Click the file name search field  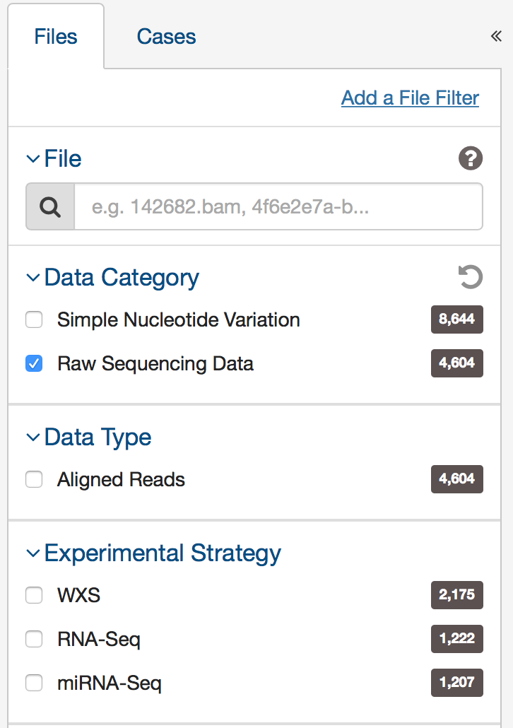coord(276,206)
